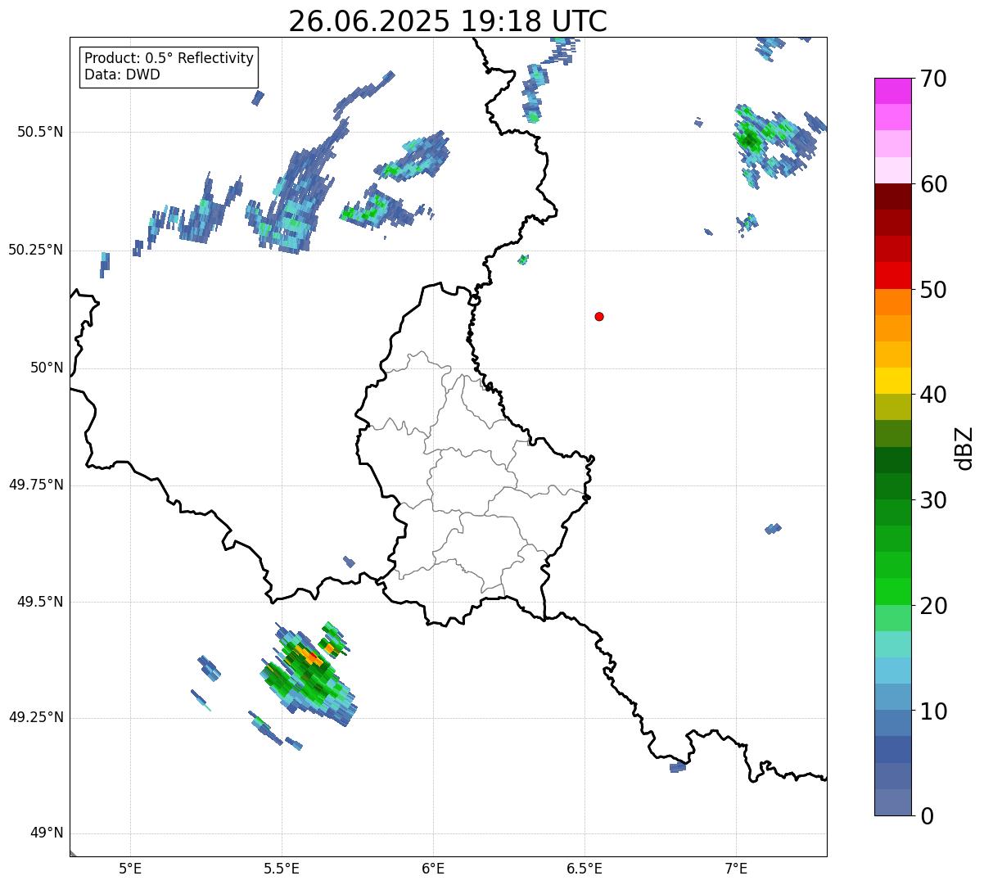Viewport: 984px width, 885px height.
Task: Click the title "26.06.2025 19:18 UTC"
Action: [448, 21]
